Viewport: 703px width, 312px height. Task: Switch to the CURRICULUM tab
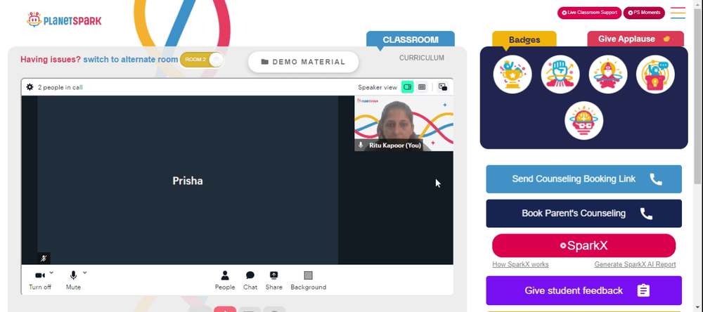coord(422,58)
